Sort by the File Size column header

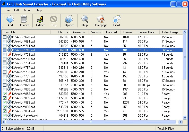tap(60, 32)
